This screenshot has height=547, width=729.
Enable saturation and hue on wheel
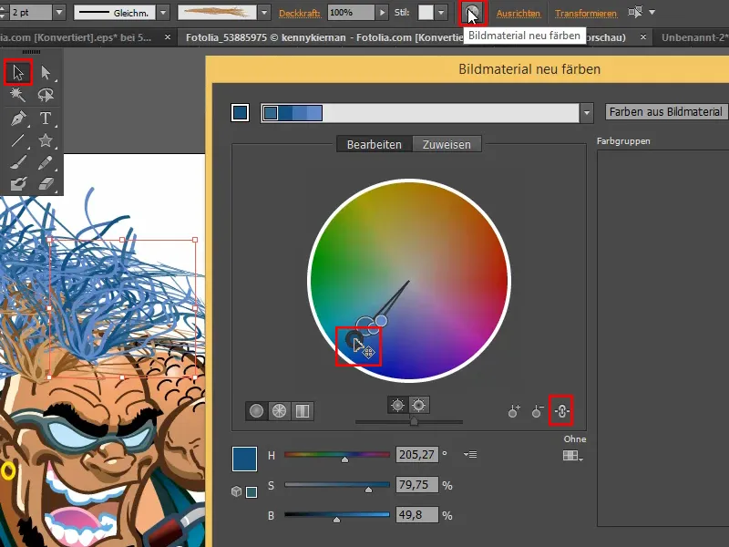[397, 405]
